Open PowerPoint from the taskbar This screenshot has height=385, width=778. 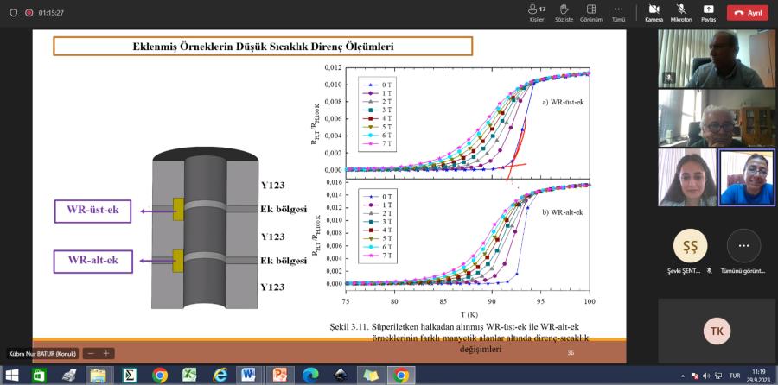coord(280,376)
